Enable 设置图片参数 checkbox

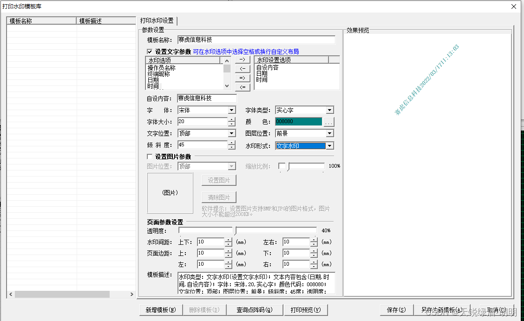click(150, 157)
